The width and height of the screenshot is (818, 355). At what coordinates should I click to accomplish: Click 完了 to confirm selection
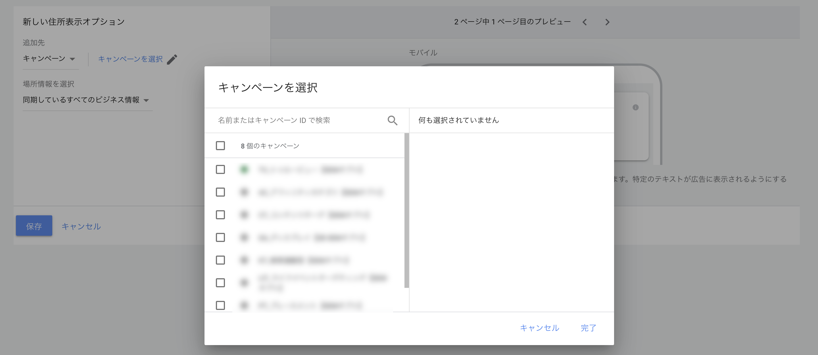click(588, 328)
